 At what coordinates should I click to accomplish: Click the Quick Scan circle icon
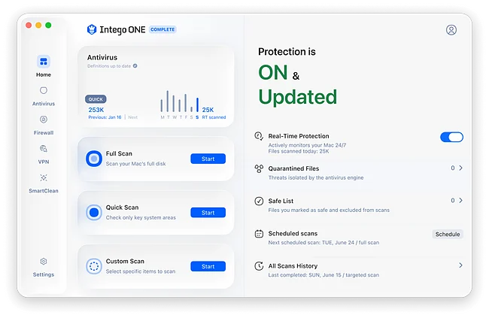pos(94,212)
